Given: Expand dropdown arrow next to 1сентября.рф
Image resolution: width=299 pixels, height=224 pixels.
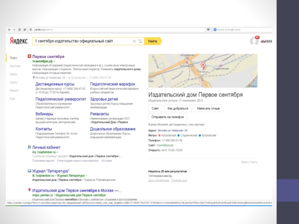Looking at the screenshot, I should [x=54, y=61].
